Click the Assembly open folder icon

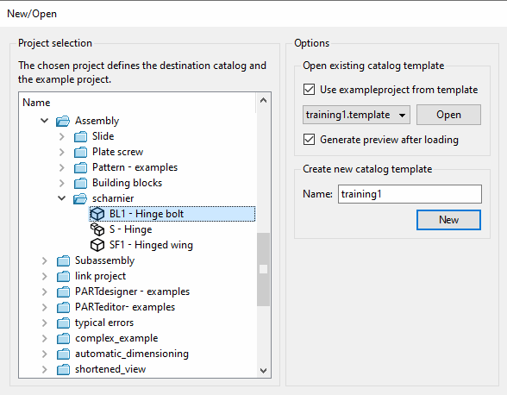pos(63,121)
